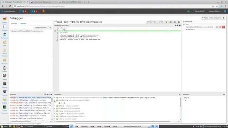Open debugger settings gear icon
The width and height of the screenshot is (228, 128).
pos(224,18)
